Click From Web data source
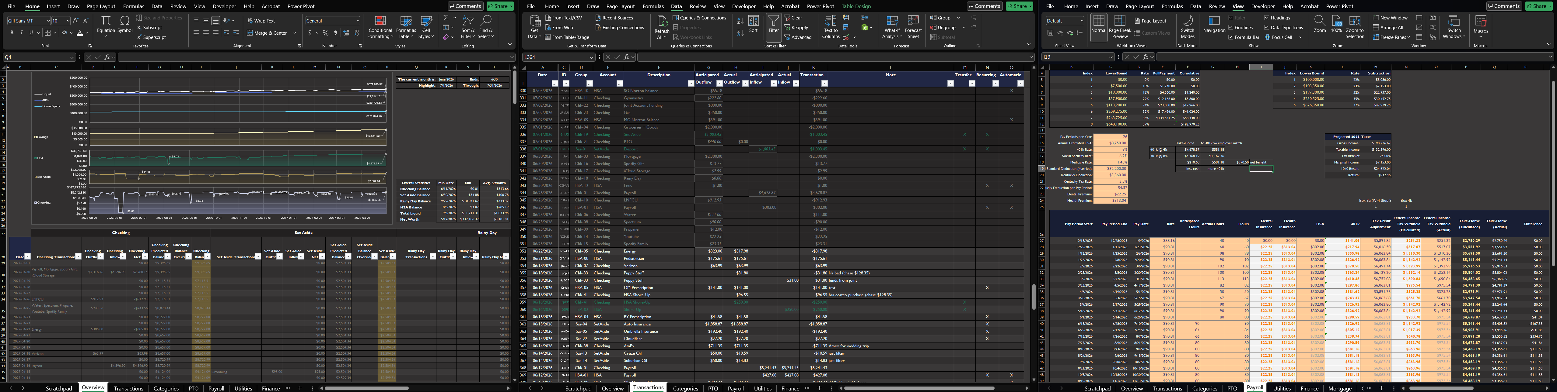Screen dimensions: 1557x392 [x=559, y=28]
